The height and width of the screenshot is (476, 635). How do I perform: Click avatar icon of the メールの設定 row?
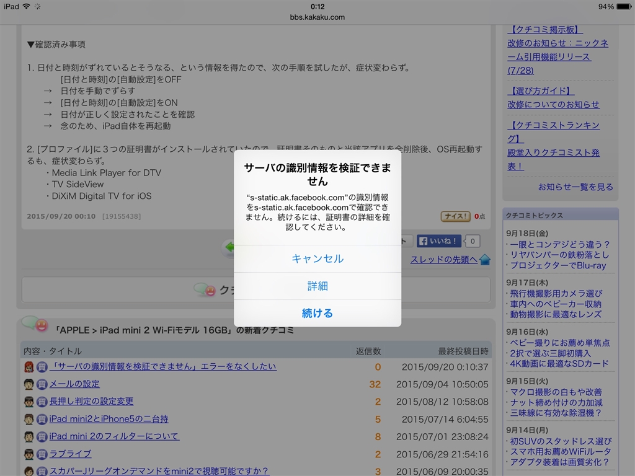tap(29, 384)
